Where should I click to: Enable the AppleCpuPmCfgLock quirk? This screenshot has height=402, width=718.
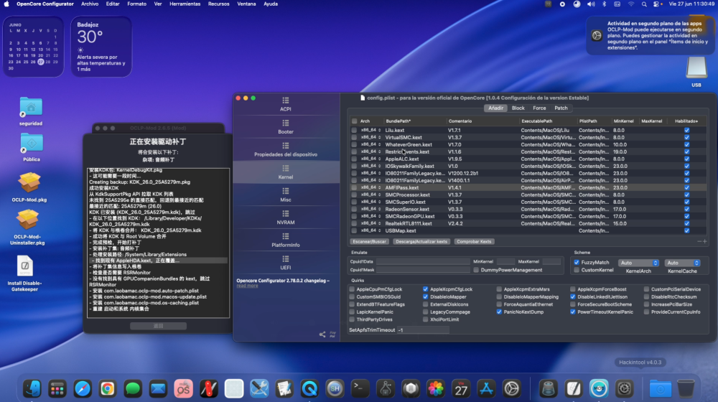pos(352,289)
